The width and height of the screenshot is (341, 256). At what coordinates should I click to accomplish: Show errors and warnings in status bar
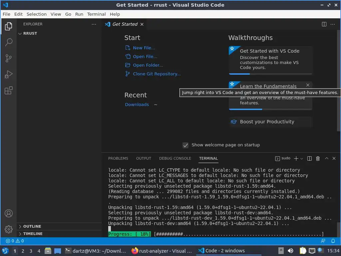tap(15, 241)
